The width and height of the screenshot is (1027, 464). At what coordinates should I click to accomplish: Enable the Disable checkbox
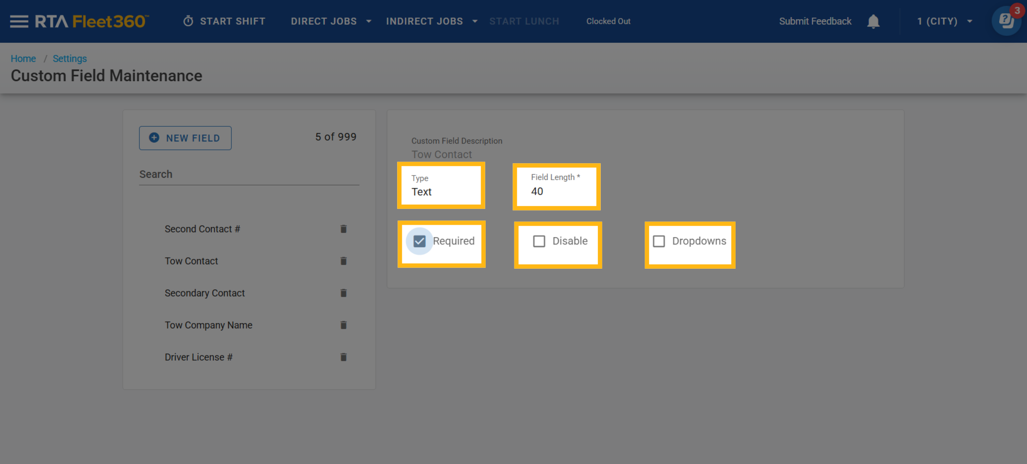[x=539, y=241]
